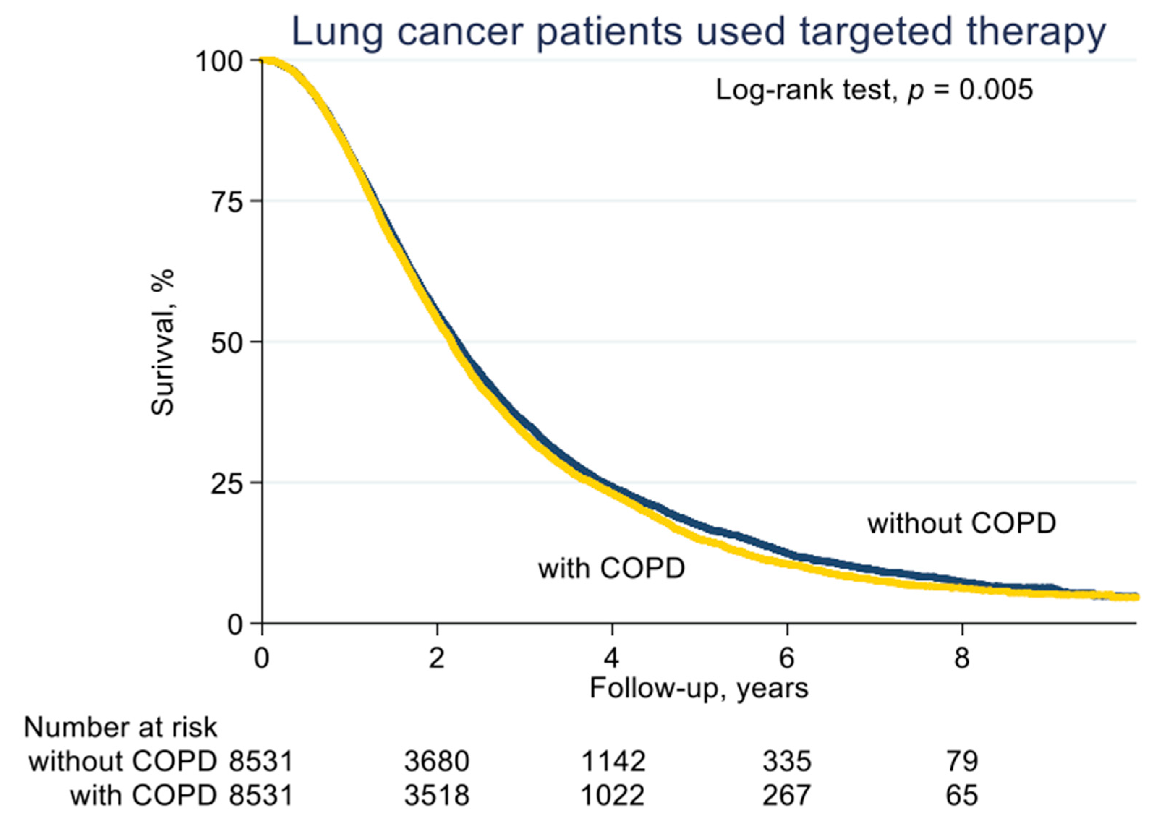Select the "with COPD" curve label
The width and height of the screenshot is (1166, 833).
[612, 569]
